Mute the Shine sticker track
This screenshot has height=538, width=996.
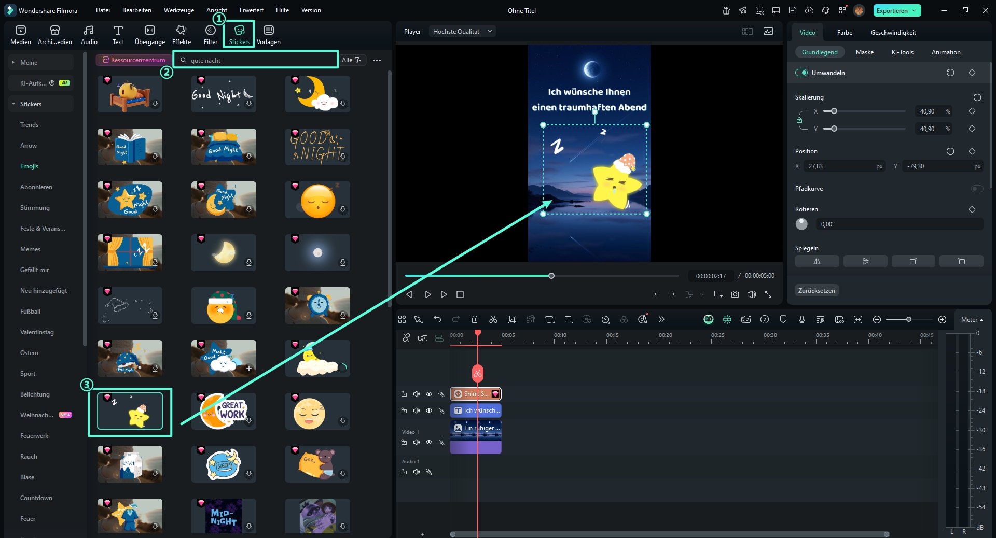417,394
